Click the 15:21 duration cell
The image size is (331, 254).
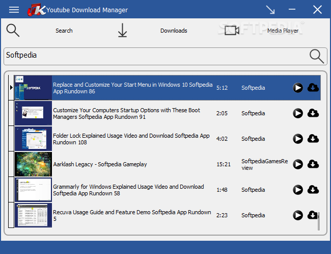pos(224,164)
